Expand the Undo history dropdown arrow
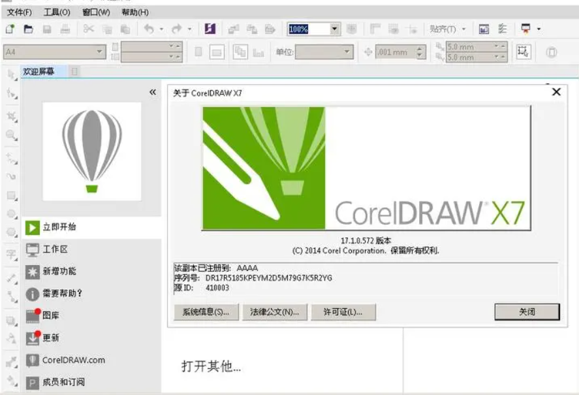The width and height of the screenshot is (579, 395). coord(161,29)
